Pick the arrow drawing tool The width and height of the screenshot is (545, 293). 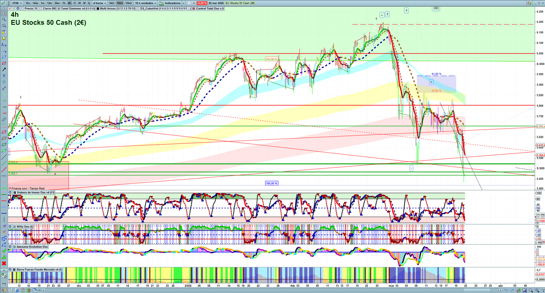click(x=4, y=69)
